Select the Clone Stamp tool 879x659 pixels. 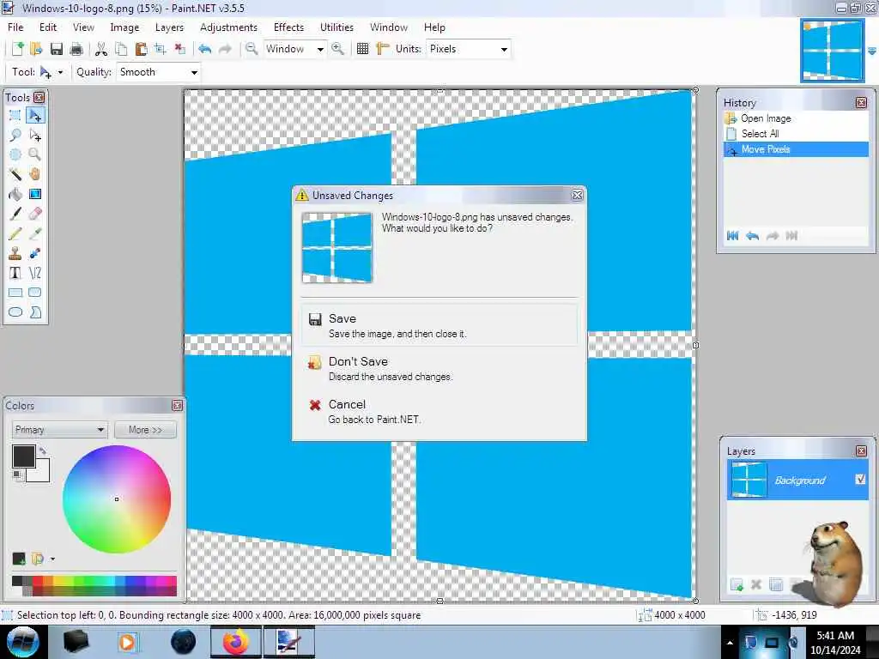[x=15, y=253]
